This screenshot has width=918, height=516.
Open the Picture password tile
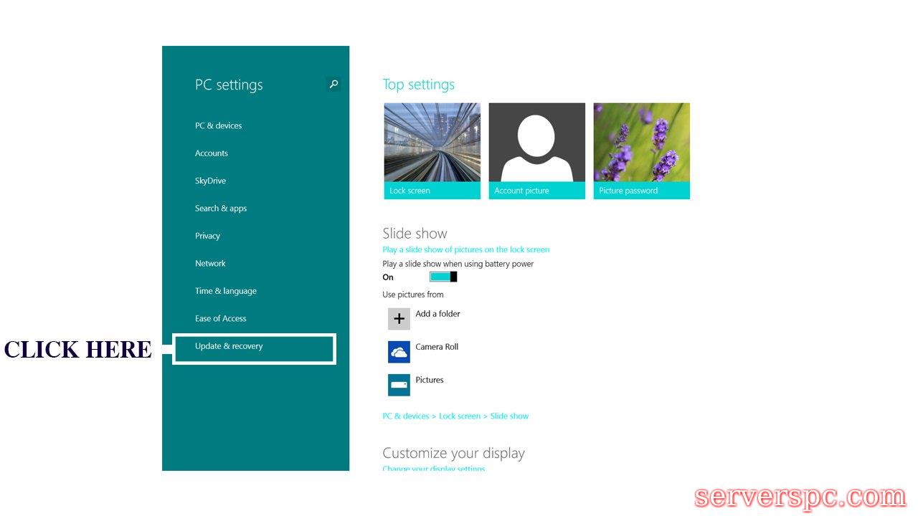641,151
